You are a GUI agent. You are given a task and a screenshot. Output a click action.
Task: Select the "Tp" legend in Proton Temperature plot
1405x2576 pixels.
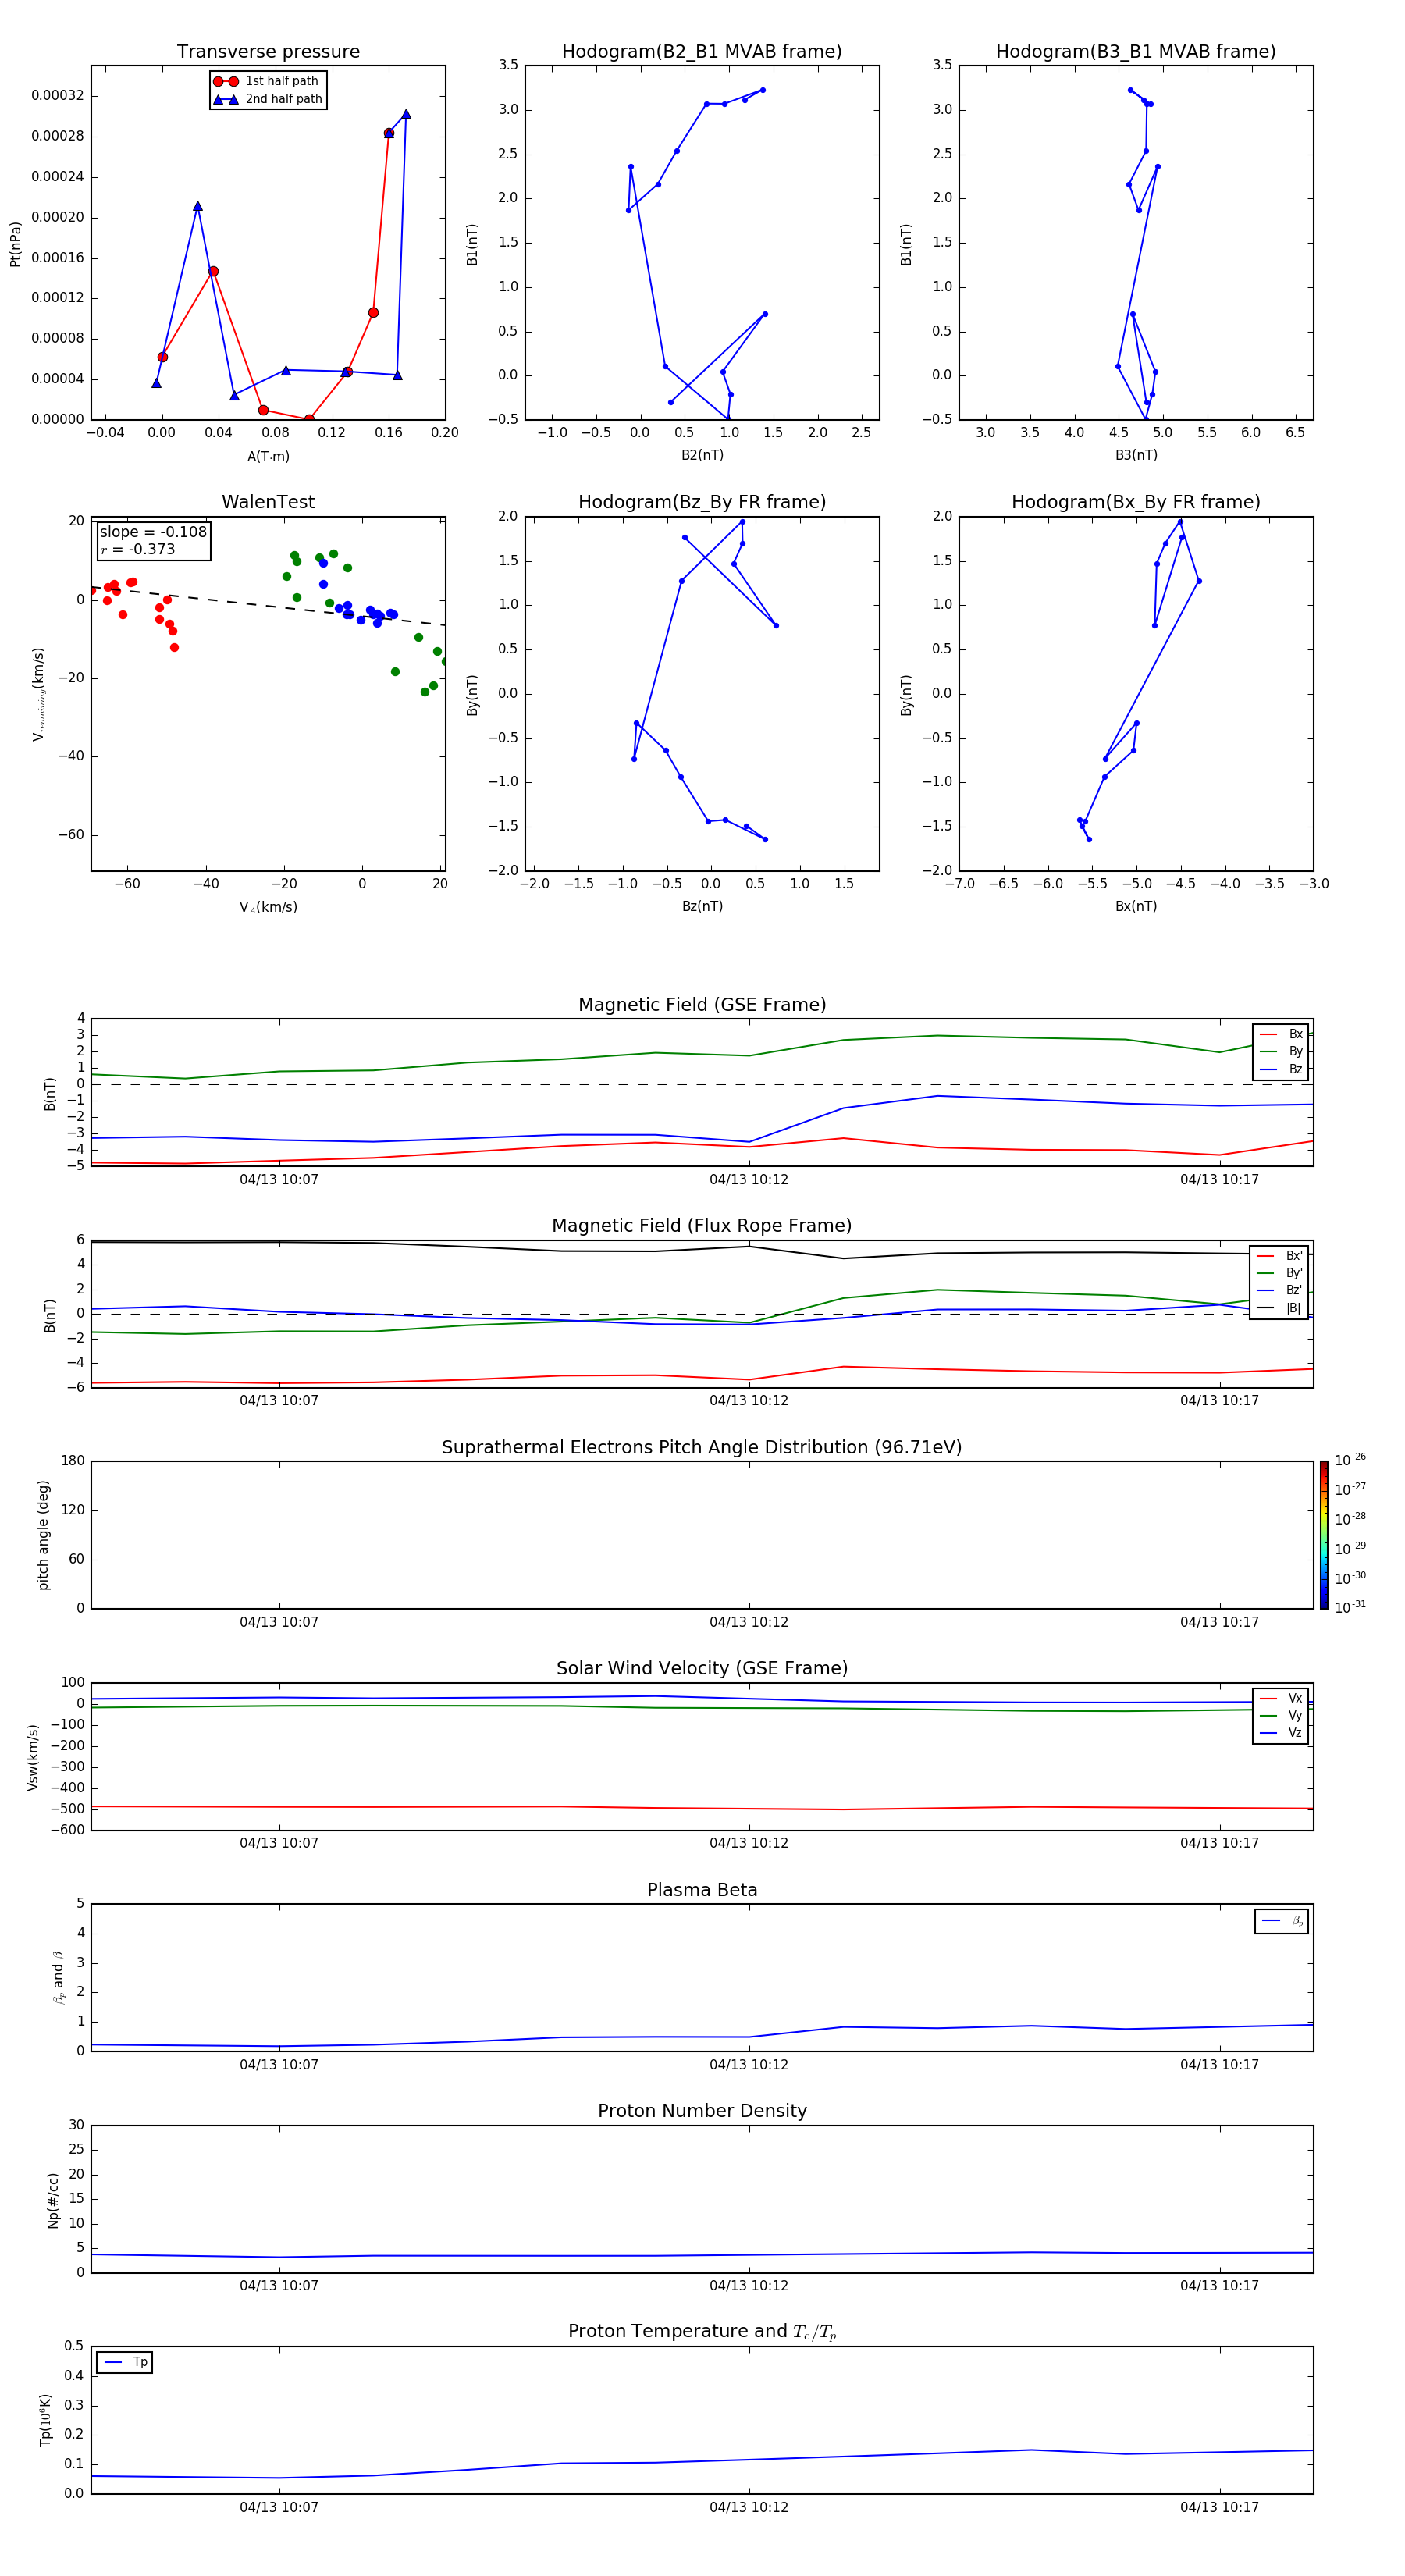[x=124, y=2362]
